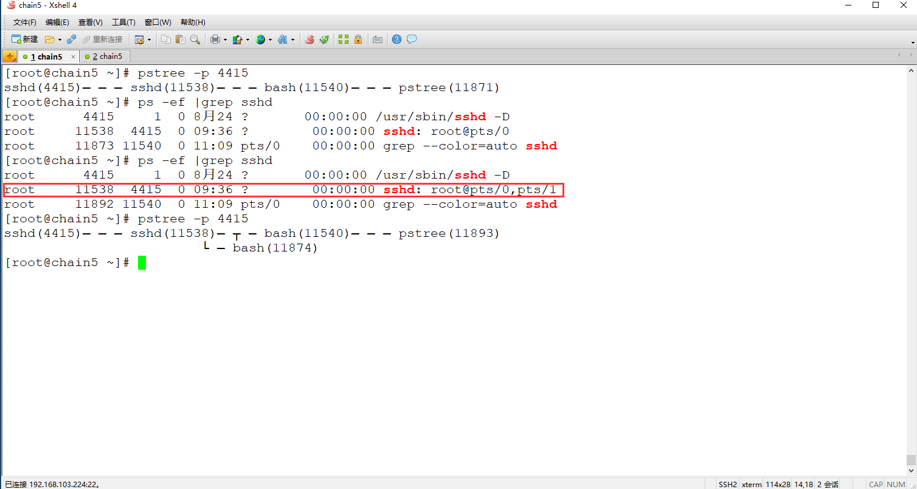917x489 pixels.
Task: Expand the open session folder dropdown arrow
Action: 59,39
